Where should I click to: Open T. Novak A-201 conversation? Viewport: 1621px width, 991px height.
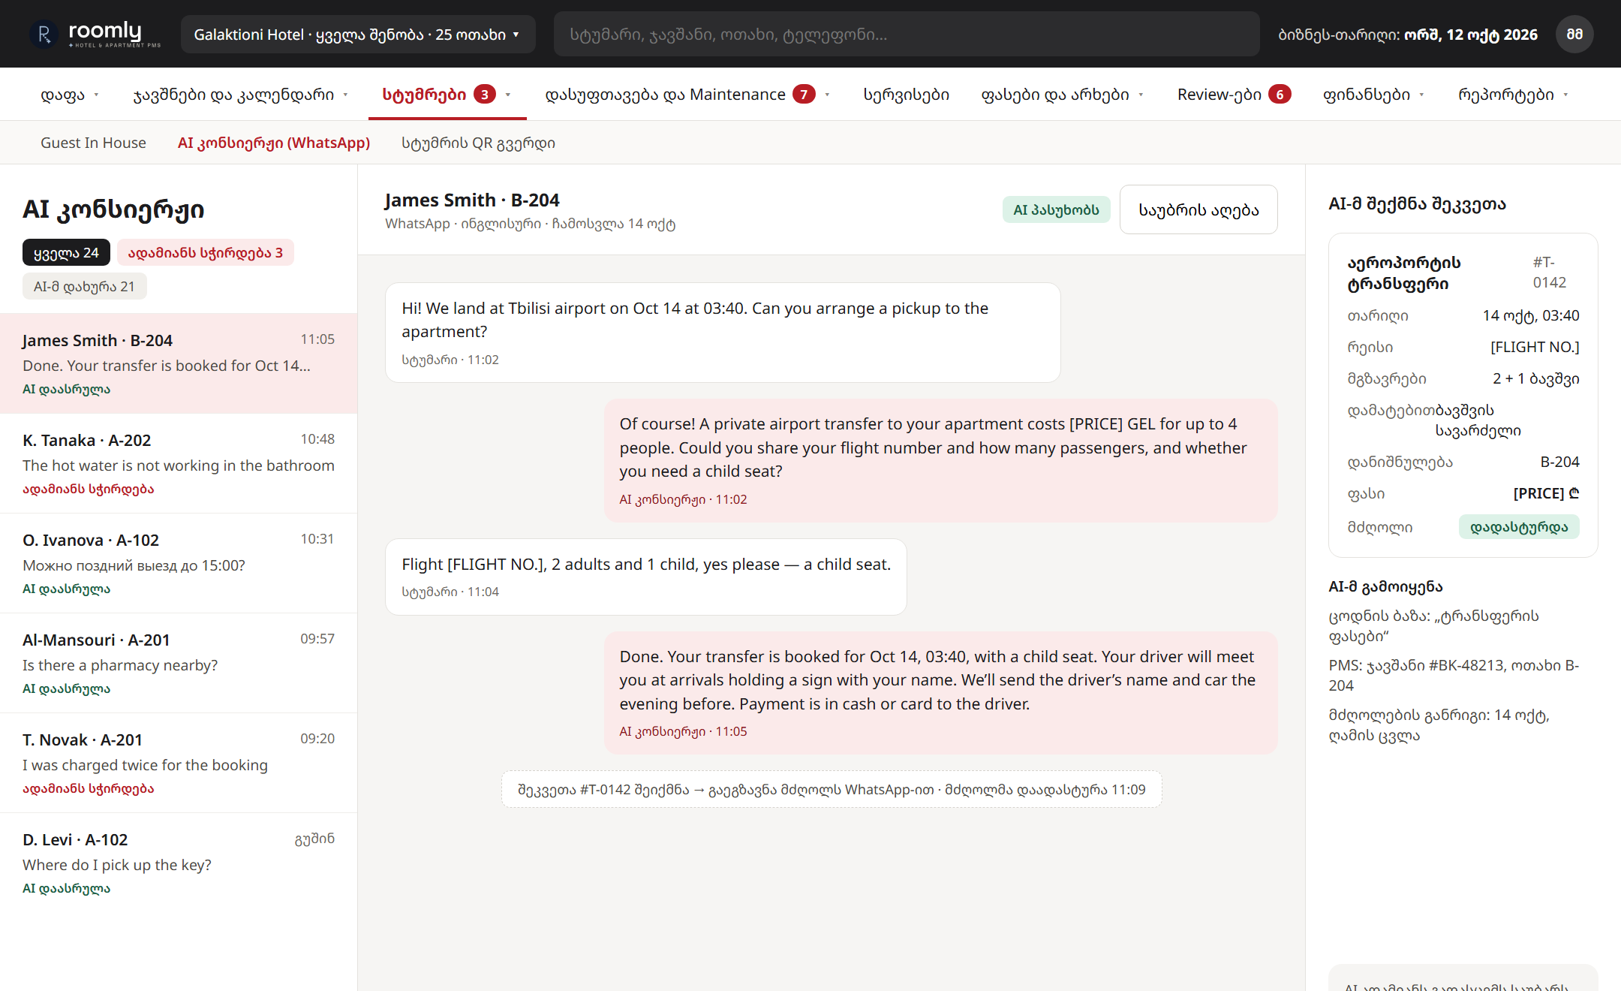(x=179, y=763)
